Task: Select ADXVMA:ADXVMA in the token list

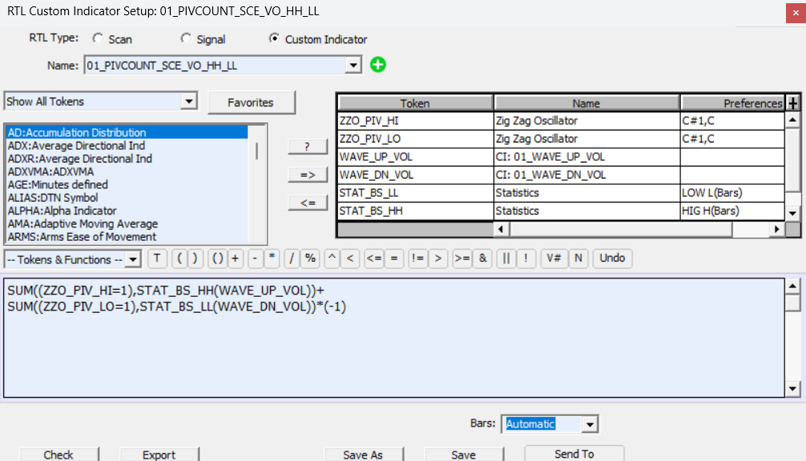Action: coord(127,171)
